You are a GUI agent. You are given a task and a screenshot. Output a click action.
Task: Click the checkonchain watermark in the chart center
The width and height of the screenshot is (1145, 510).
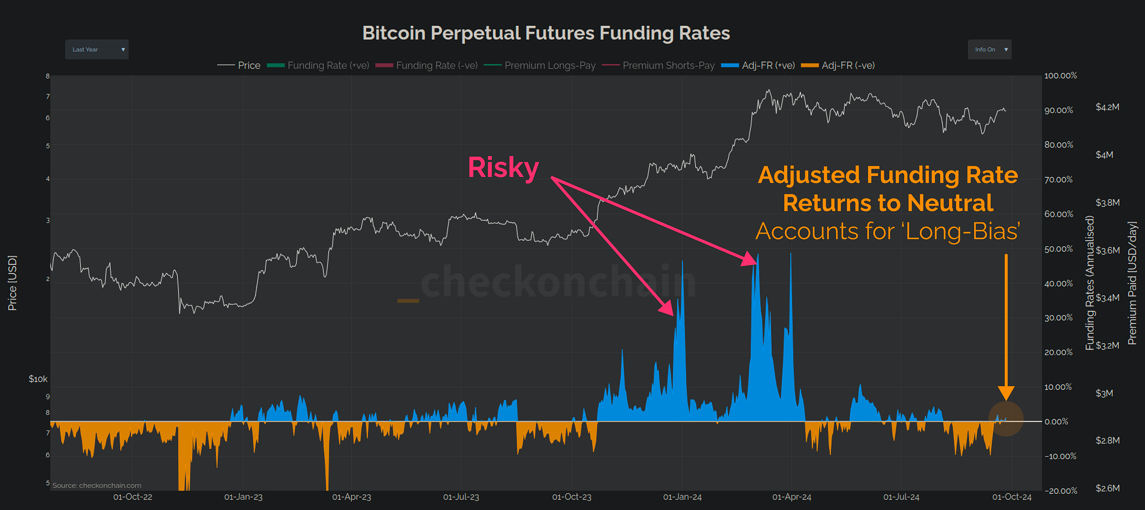(558, 283)
